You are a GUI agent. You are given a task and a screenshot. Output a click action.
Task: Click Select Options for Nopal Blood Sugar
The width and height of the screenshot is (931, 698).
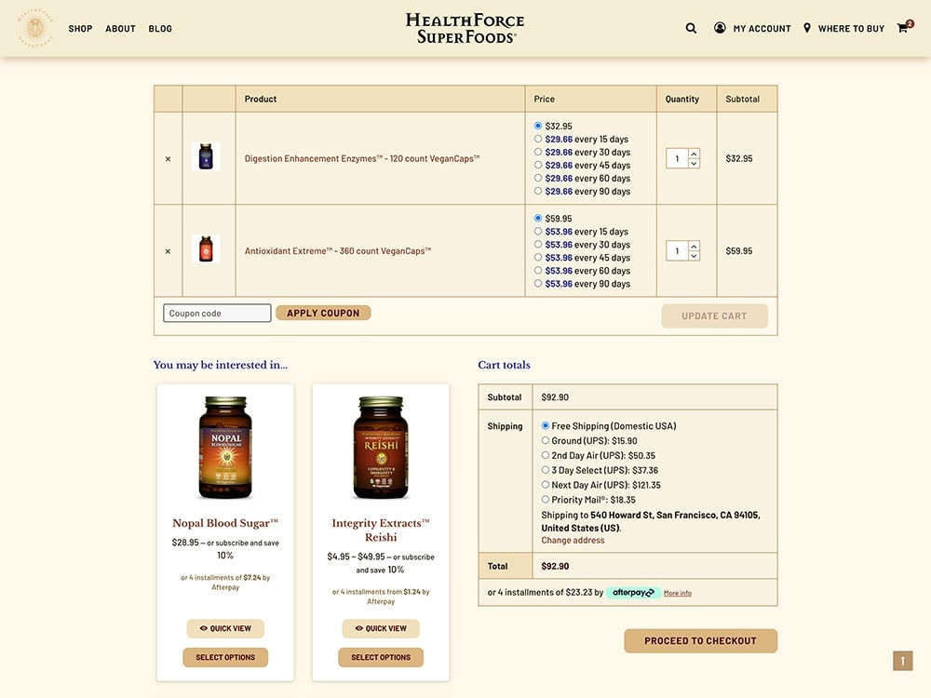pyautogui.click(x=225, y=658)
